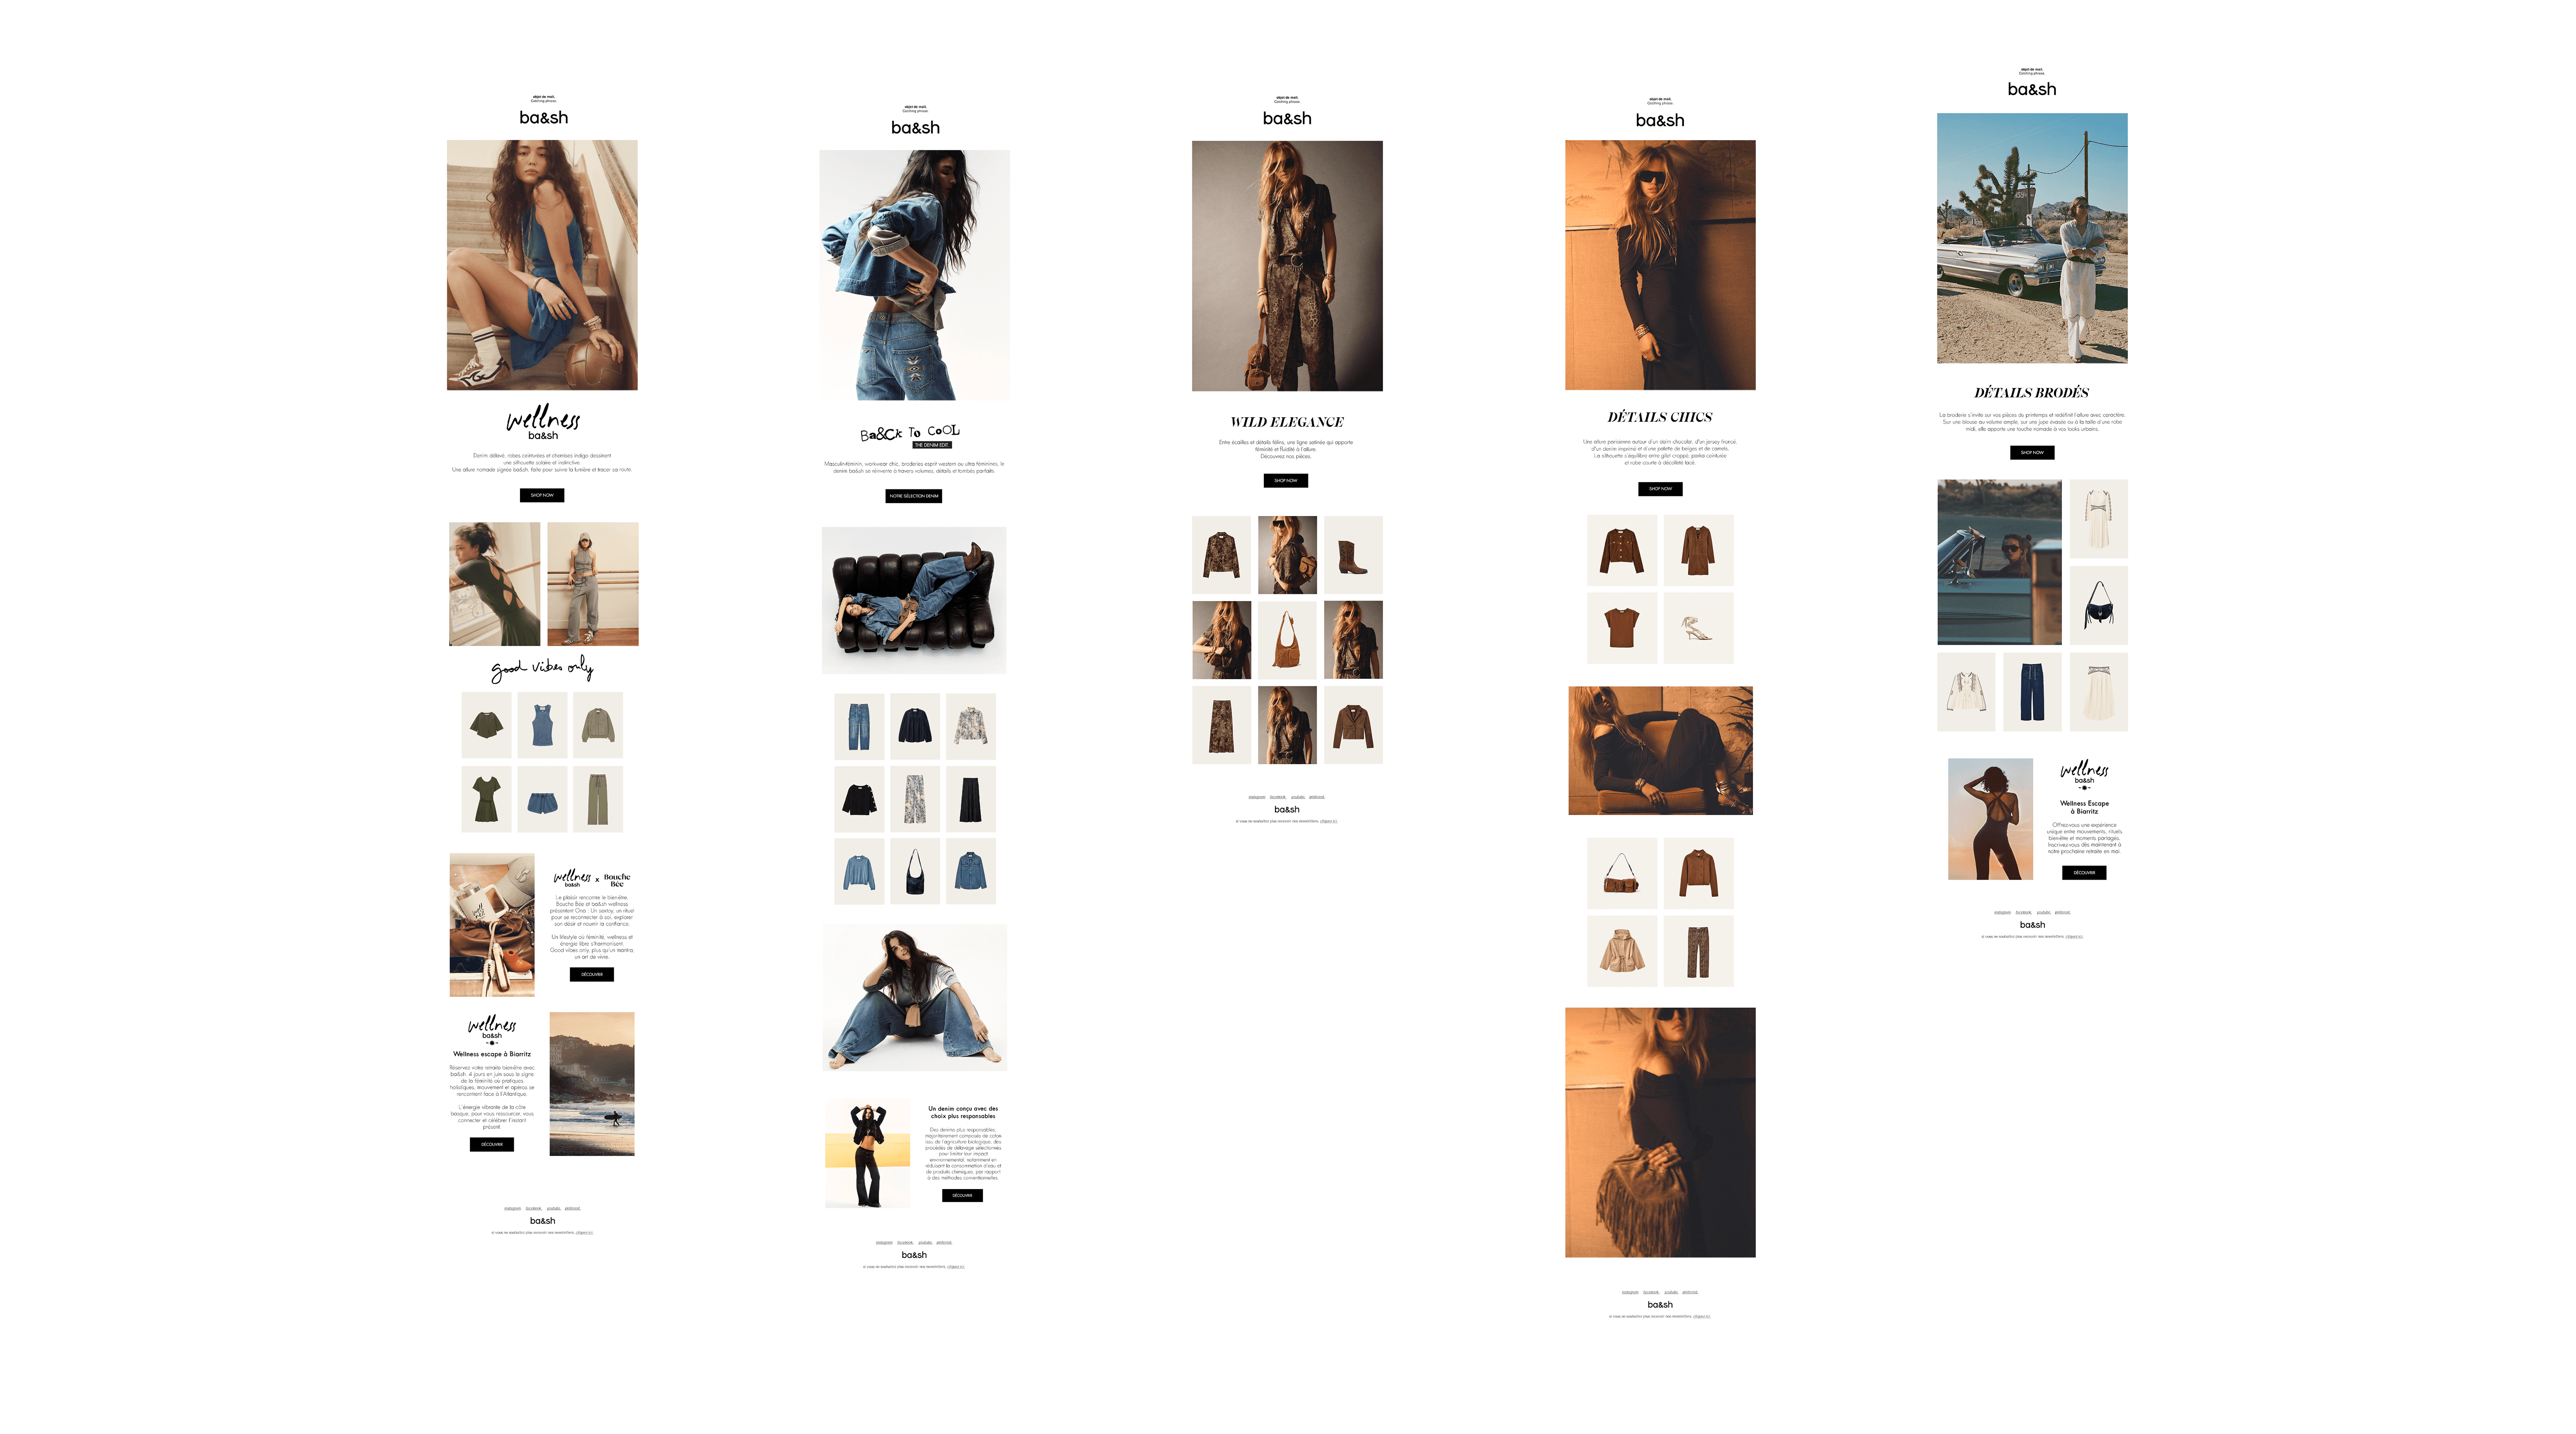2576x1434 pixels.
Task: Select the brown suede hobo bag tile in Wild Elegance
Action: (x=1287, y=640)
